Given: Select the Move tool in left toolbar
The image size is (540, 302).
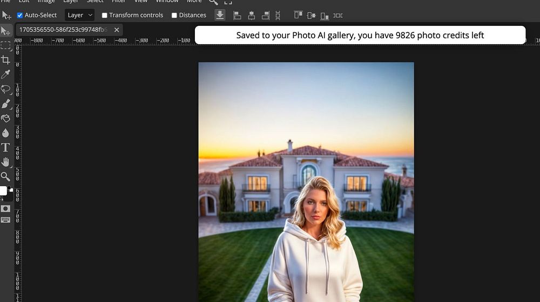Looking at the screenshot, I should pos(6,31).
